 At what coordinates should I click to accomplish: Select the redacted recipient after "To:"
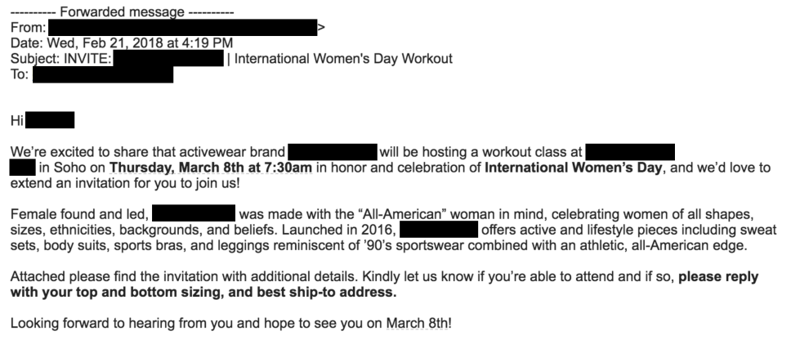[x=103, y=74]
